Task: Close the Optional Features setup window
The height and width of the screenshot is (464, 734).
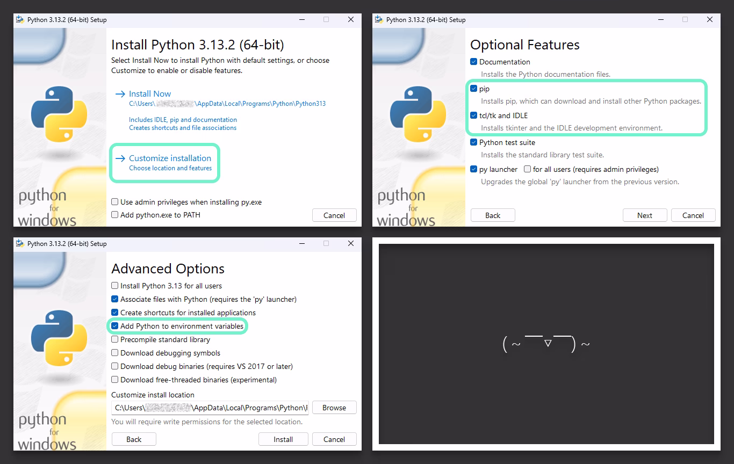Action: pos(710,19)
